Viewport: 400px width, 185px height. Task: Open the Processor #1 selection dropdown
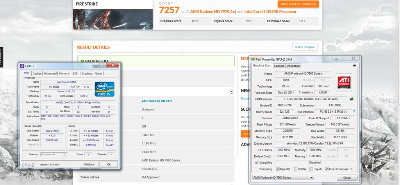tap(54, 154)
